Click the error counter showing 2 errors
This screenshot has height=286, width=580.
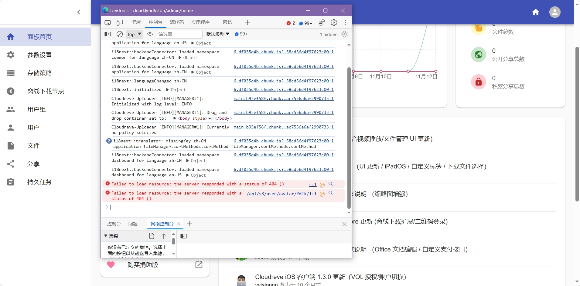coord(291,23)
